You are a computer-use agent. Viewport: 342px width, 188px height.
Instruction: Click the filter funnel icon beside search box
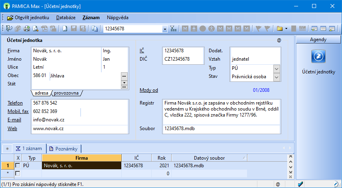(x=174, y=29)
